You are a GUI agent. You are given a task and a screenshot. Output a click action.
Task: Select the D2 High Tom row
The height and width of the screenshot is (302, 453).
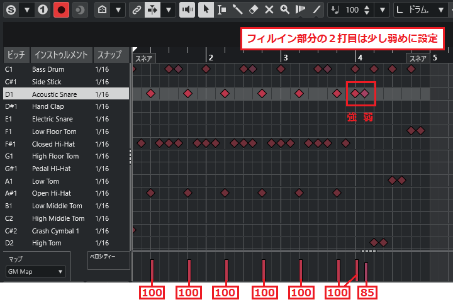(66, 243)
